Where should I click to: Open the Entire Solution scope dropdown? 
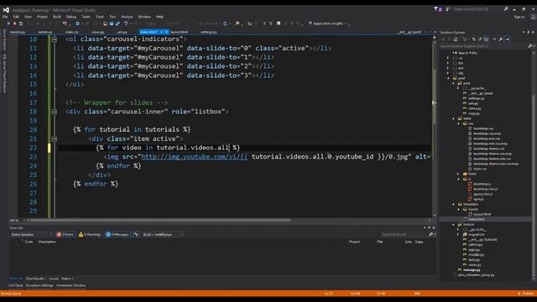(x=32, y=235)
